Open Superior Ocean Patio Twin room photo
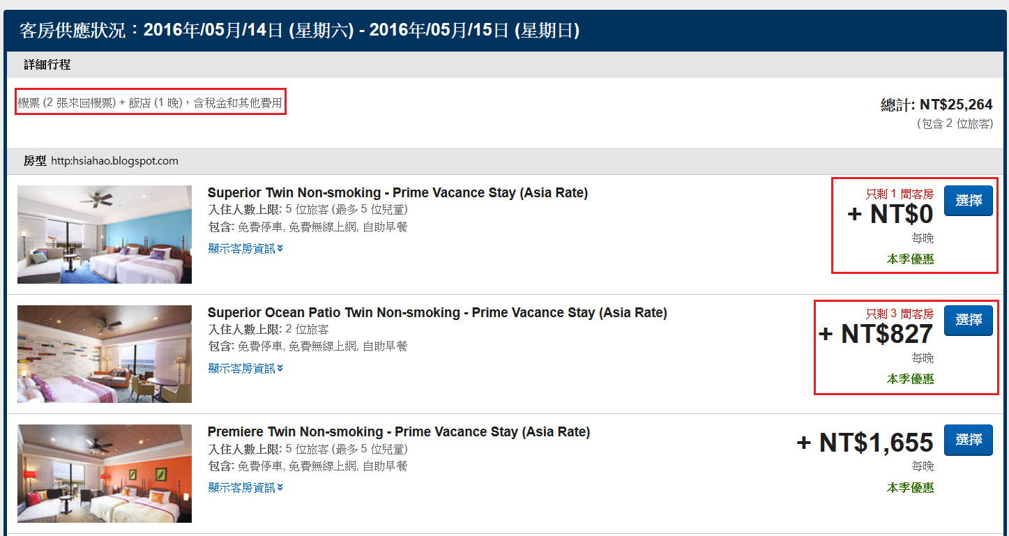This screenshot has width=1009, height=536. [105, 354]
